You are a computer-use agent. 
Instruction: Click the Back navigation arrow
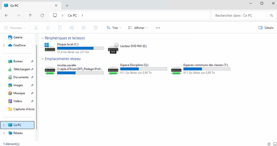tap(6, 15)
